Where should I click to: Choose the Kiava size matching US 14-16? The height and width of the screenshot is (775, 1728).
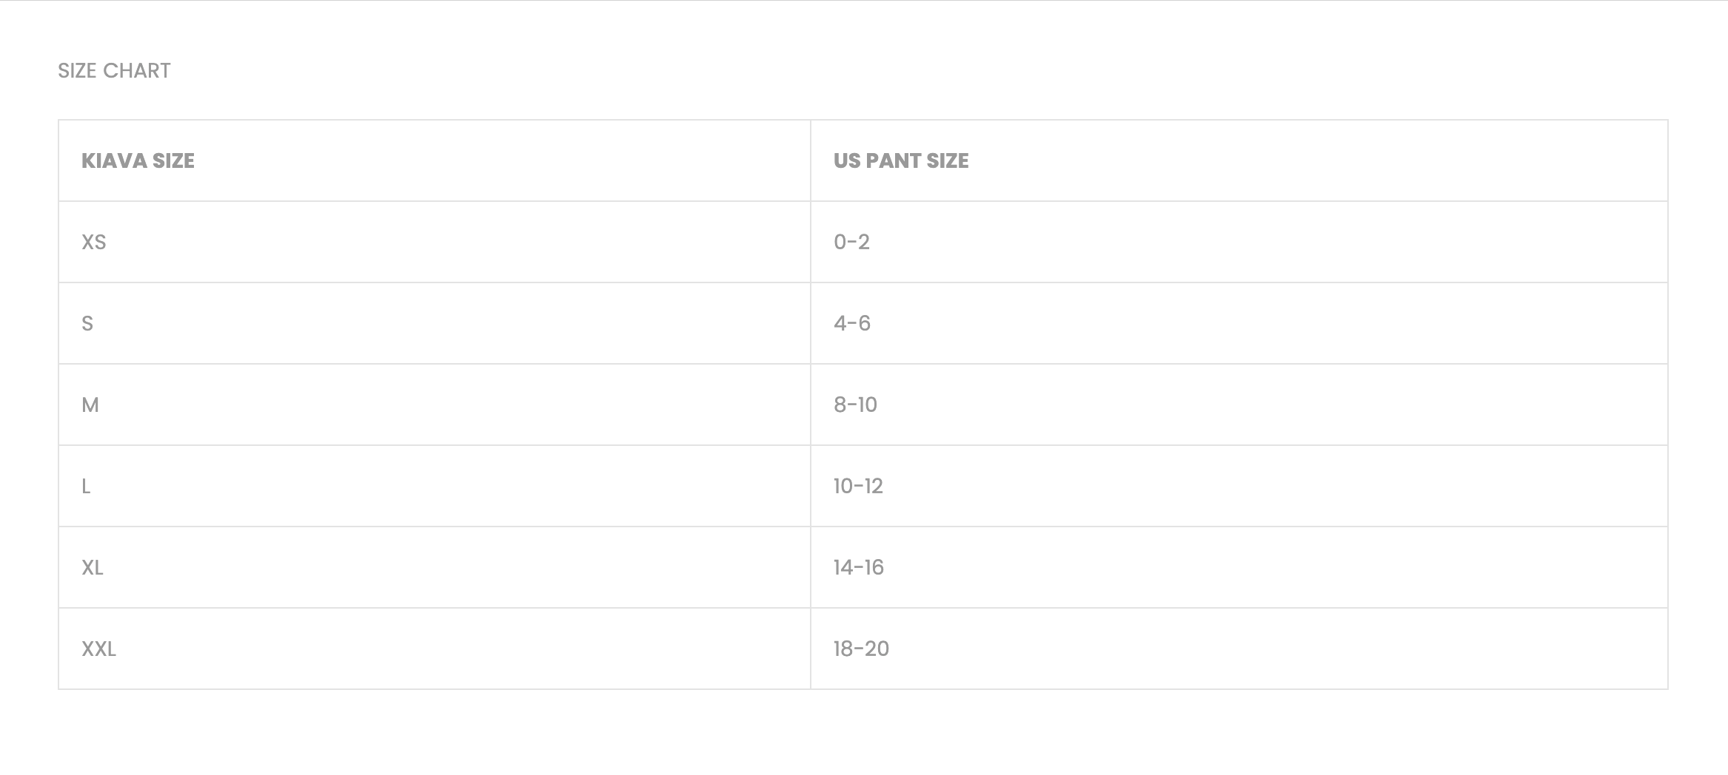(93, 568)
